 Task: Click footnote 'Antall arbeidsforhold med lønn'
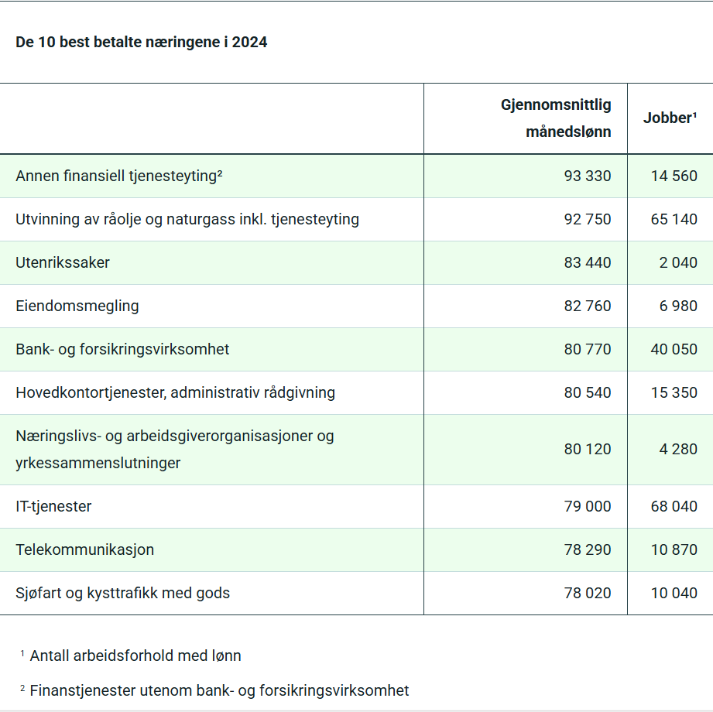click(x=135, y=656)
